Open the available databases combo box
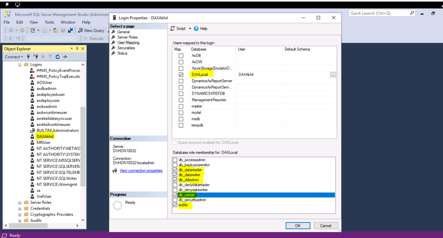 point(52,38)
